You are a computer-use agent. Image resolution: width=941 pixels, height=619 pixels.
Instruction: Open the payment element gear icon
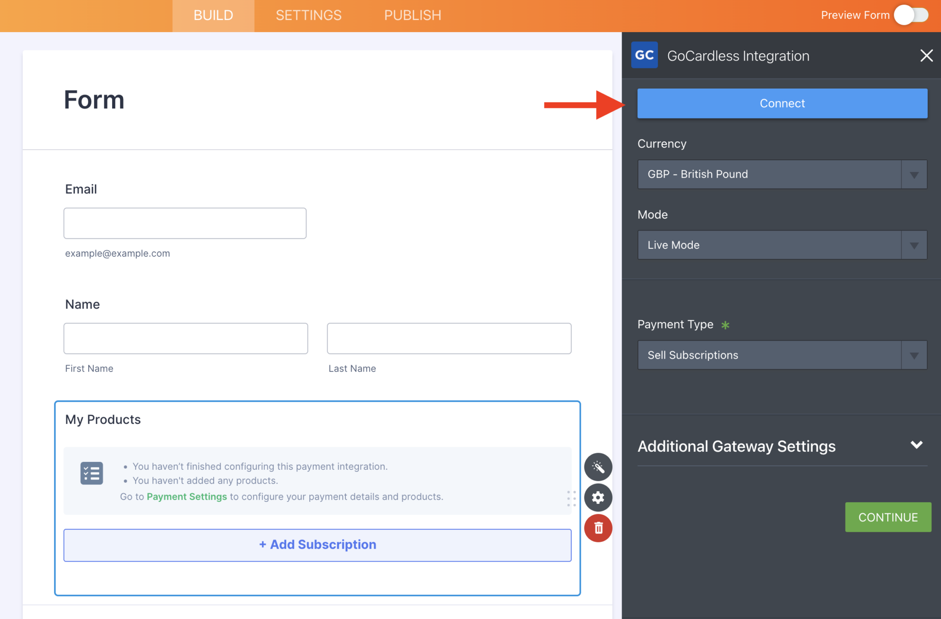tap(598, 498)
